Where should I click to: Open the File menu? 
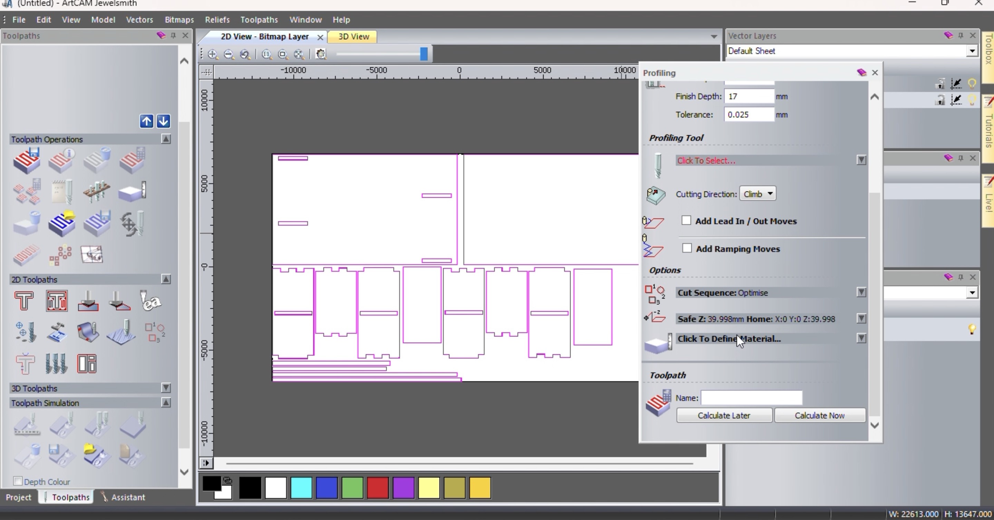pyautogui.click(x=19, y=20)
